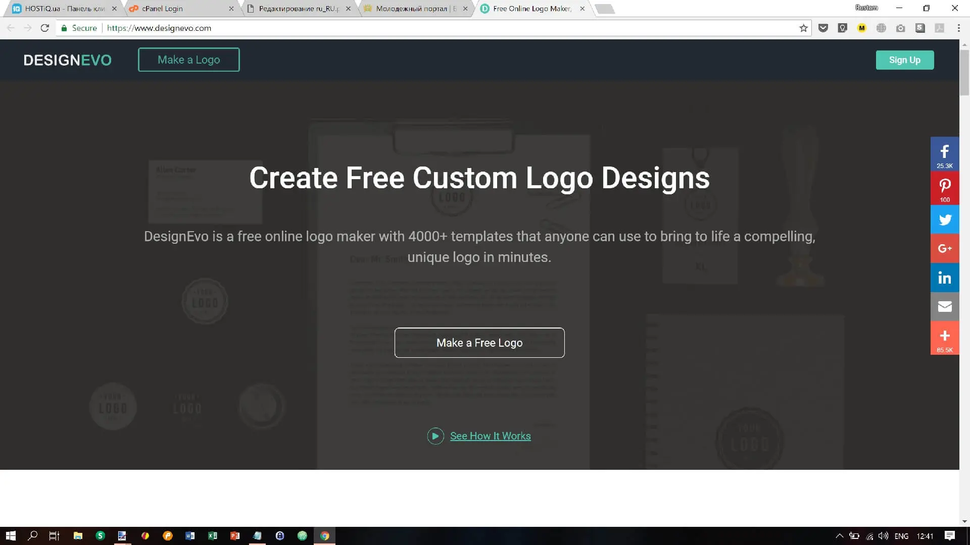This screenshot has width=970, height=545.
Task: Open the Chrome three-dot menu
Action: coord(958,28)
